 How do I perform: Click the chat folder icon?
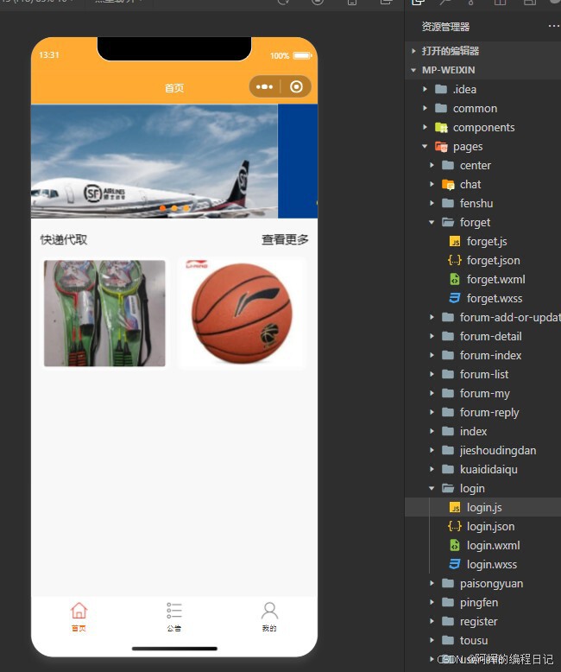coord(448,184)
